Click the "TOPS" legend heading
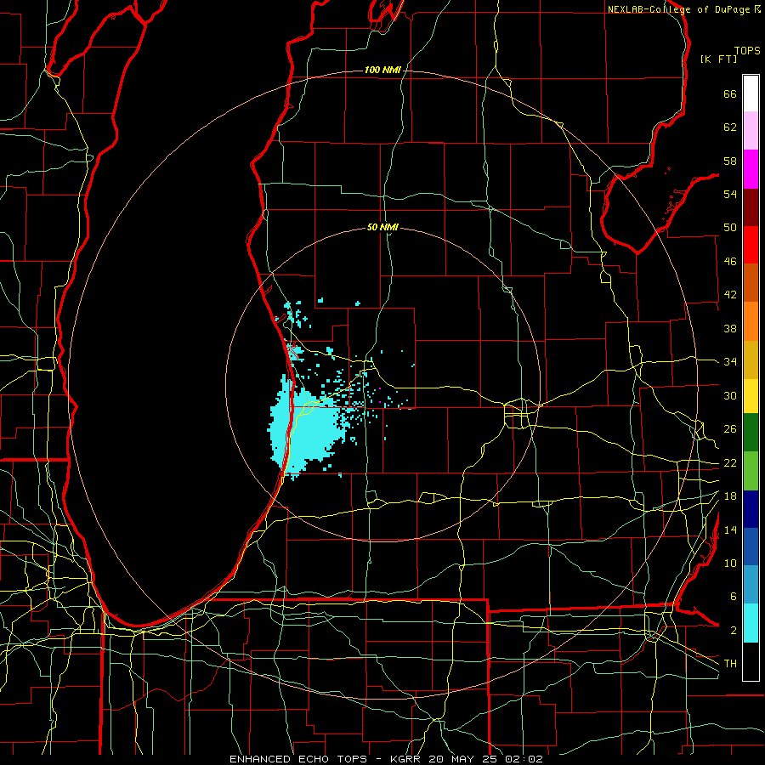The image size is (765, 765). tap(747, 51)
